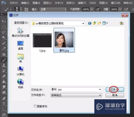Expand the 文件名 dropdown arrow
This screenshot has height=117, width=134.
click(x=100, y=89)
